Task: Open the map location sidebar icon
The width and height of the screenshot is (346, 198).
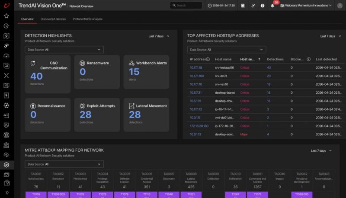Action: pyautogui.click(x=6, y=36)
